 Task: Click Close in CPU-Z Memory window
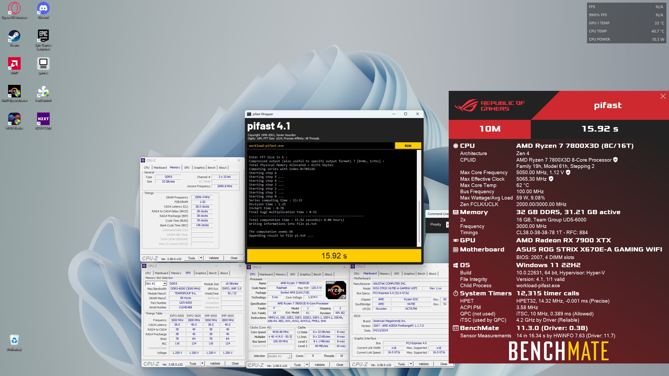[x=234, y=258]
